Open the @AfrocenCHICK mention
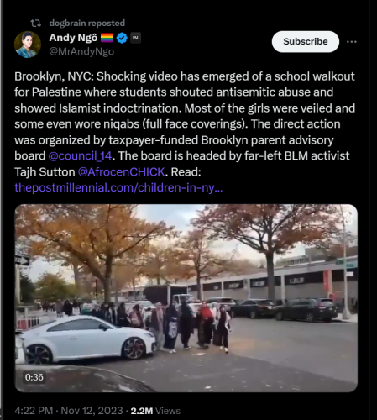The width and height of the screenshot is (377, 420). click(x=121, y=172)
